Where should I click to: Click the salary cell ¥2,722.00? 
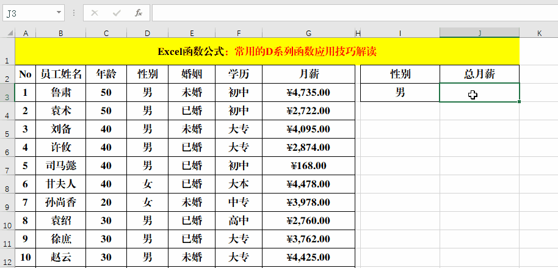308,110
